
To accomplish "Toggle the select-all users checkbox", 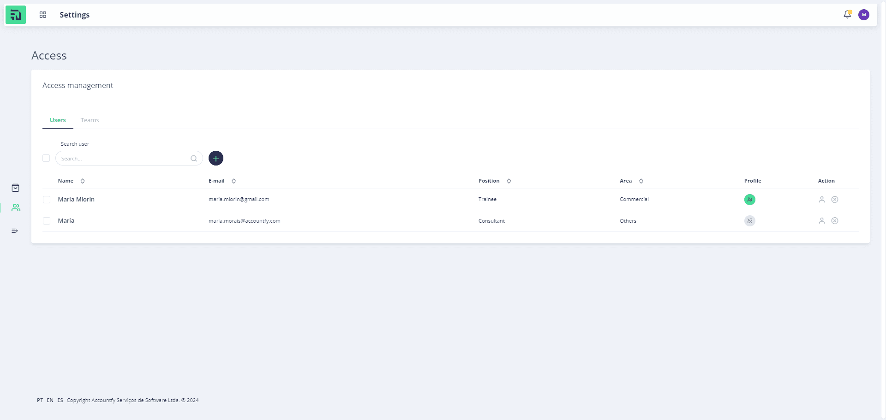I will [46, 158].
